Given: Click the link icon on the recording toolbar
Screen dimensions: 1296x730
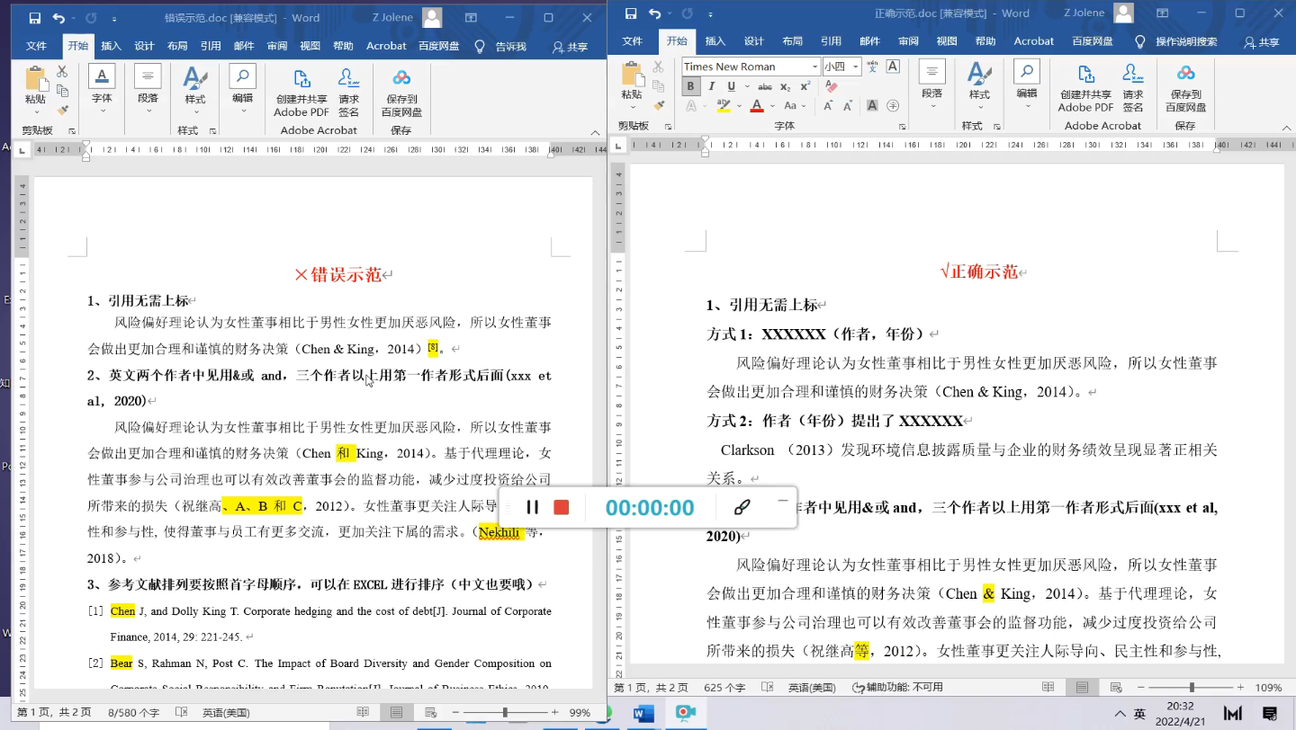Looking at the screenshot, I should point(742,507).
